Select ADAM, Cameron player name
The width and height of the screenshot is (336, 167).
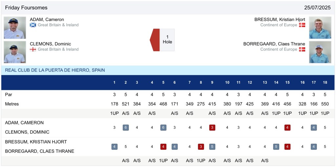click(x=47, y=20)
